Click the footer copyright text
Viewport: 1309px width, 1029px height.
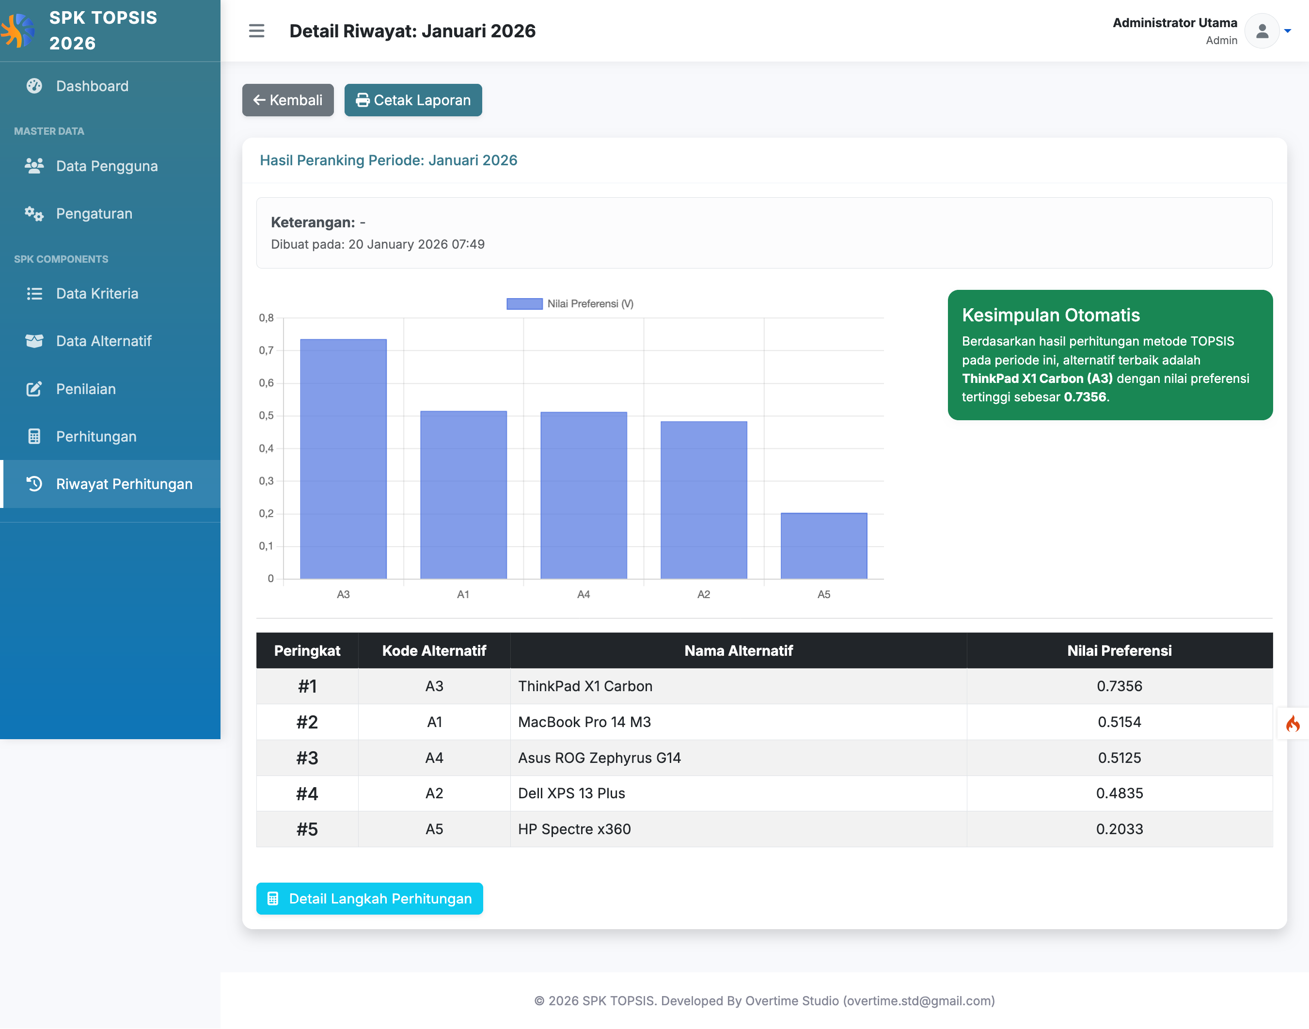click(x=764, y=1001)
